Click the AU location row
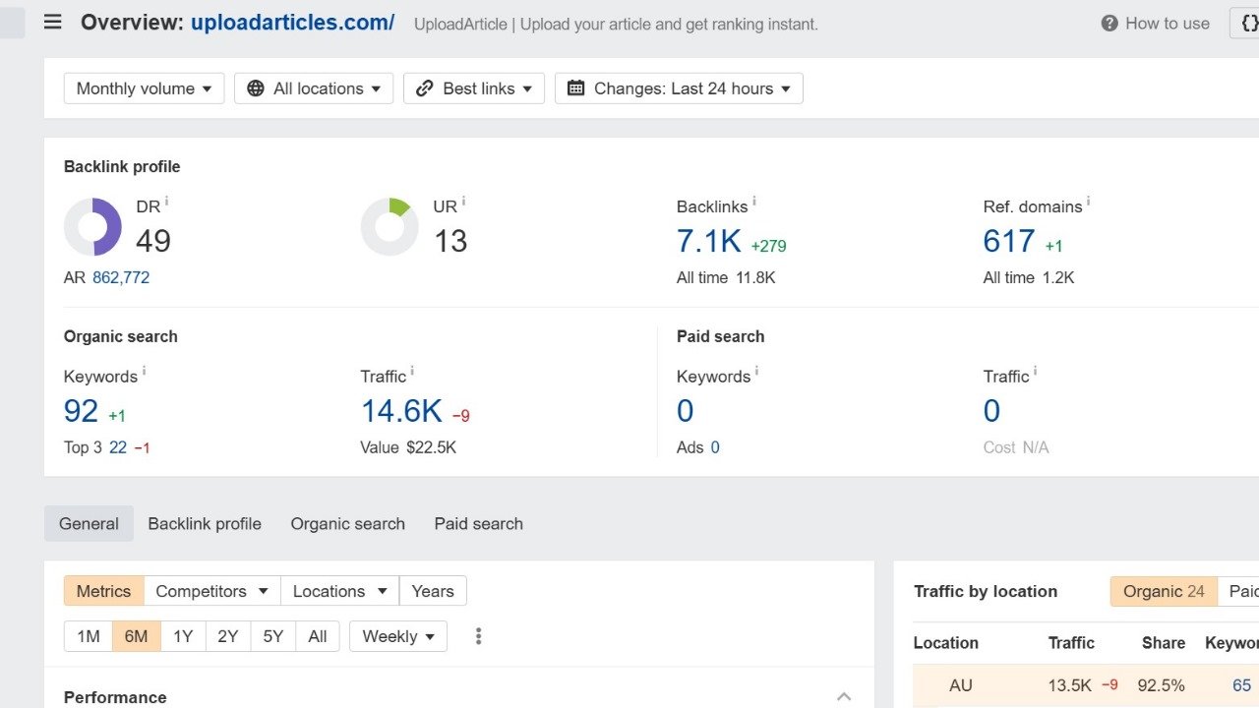The width and height of the screenshot is (1259, 708). [x=1086, y=685]
